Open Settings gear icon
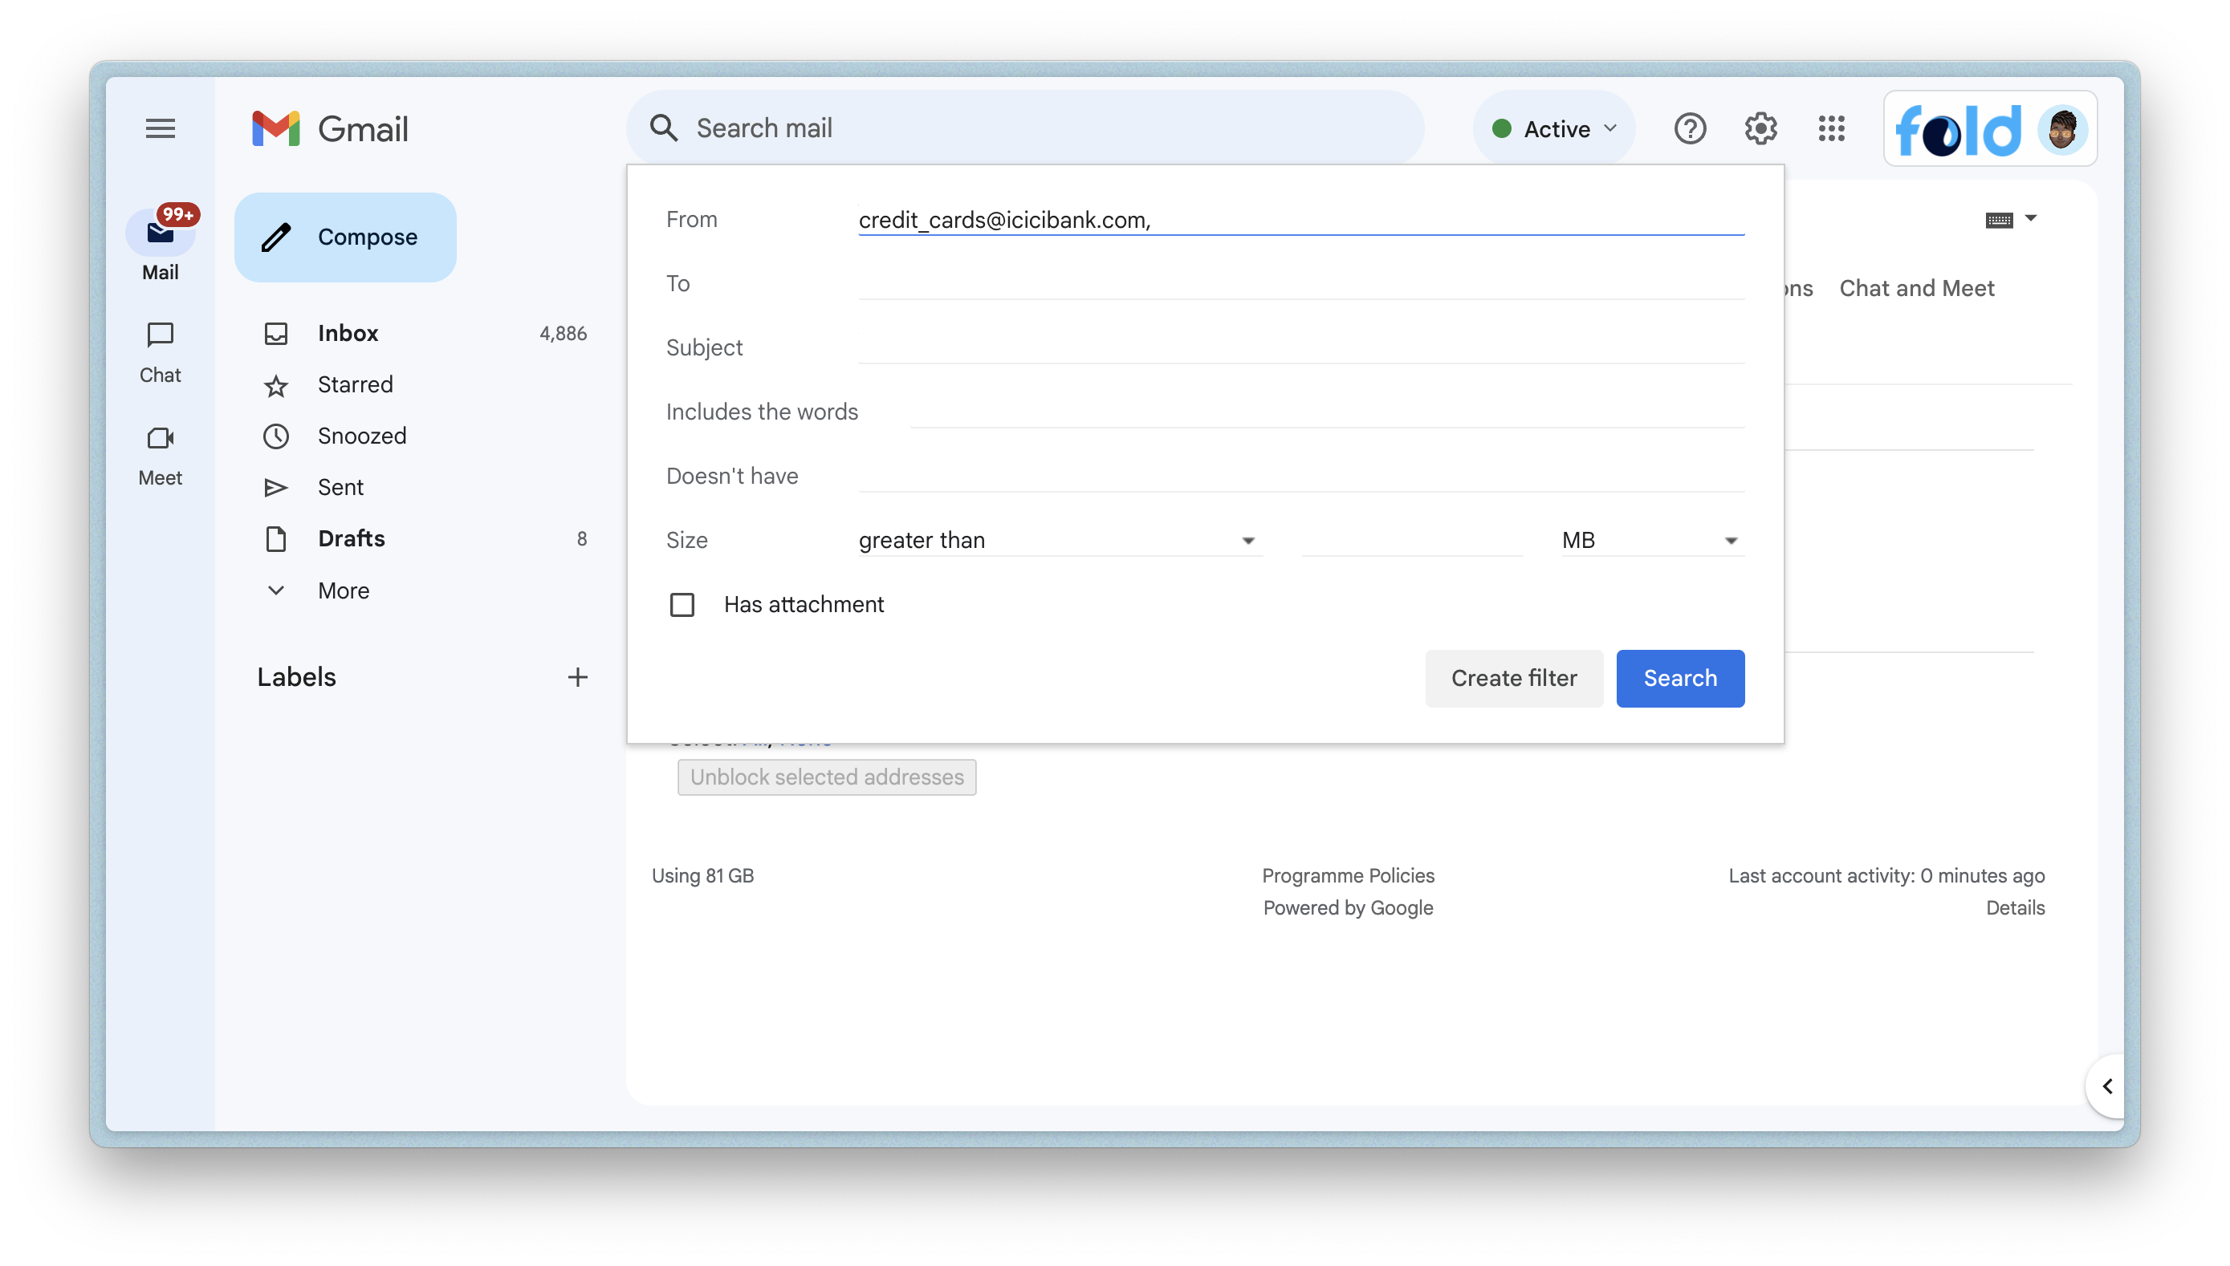The height and width of the screenshot is (1266, 2230). pos(1760,128)
